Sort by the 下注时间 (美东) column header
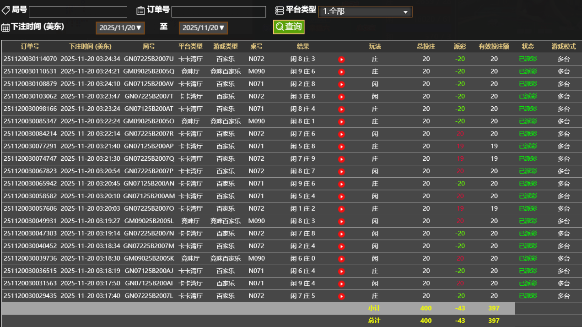 pos(90,47)
